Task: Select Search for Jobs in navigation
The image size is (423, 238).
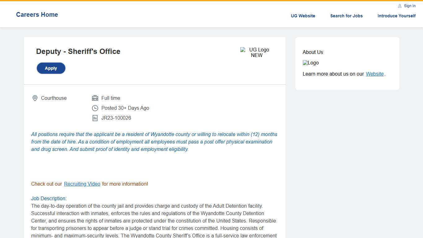Action: [x=346, y=16]
